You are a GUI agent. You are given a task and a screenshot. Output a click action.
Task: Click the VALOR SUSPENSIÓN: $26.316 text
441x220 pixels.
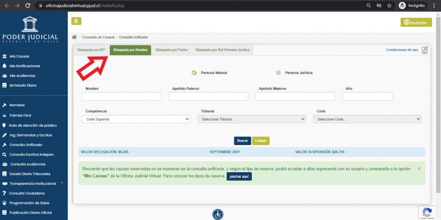point(320,152)
